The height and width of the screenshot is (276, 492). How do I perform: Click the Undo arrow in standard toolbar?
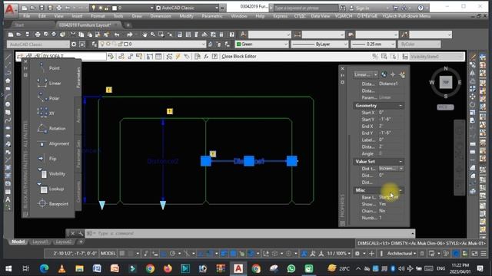(117, 34)
